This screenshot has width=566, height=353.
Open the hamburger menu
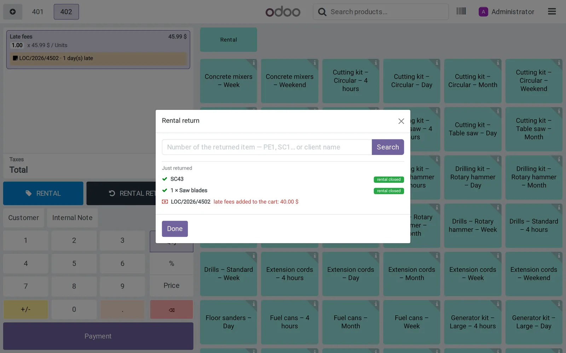click(x=552, y=12)
